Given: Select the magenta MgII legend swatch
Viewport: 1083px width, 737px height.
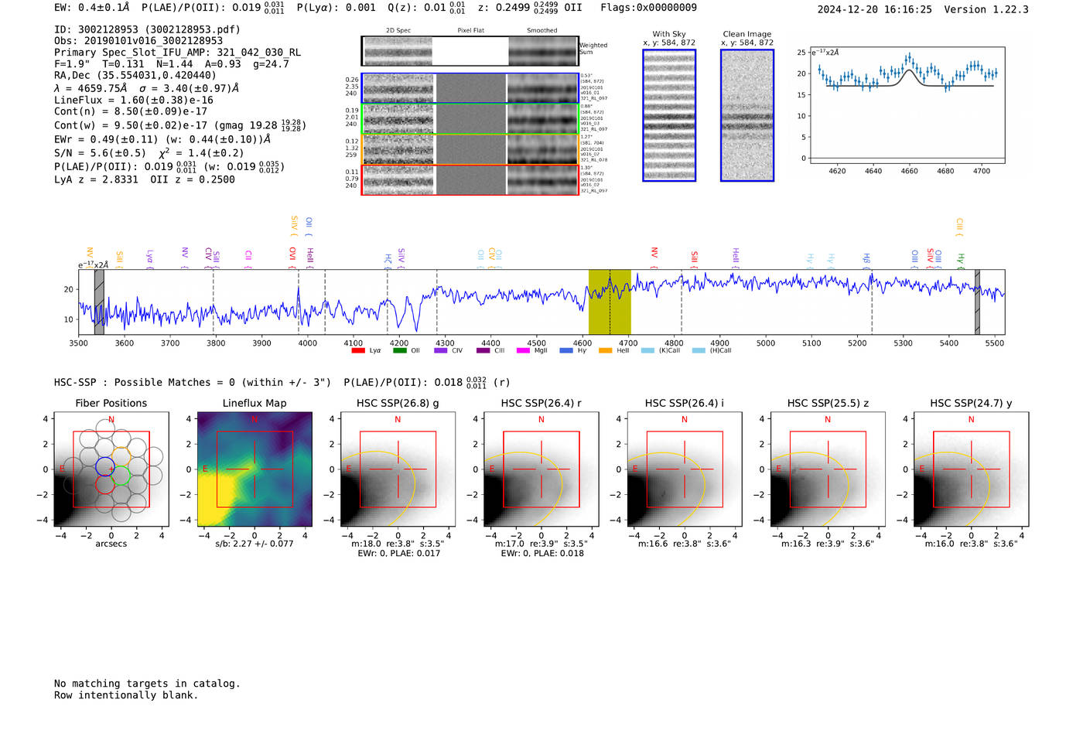Looking at the screenshot, I should click(x=523, y=351).
